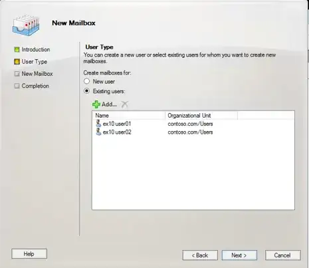Click the User Type heading
309x268 pixels.
tap(99, 47)
